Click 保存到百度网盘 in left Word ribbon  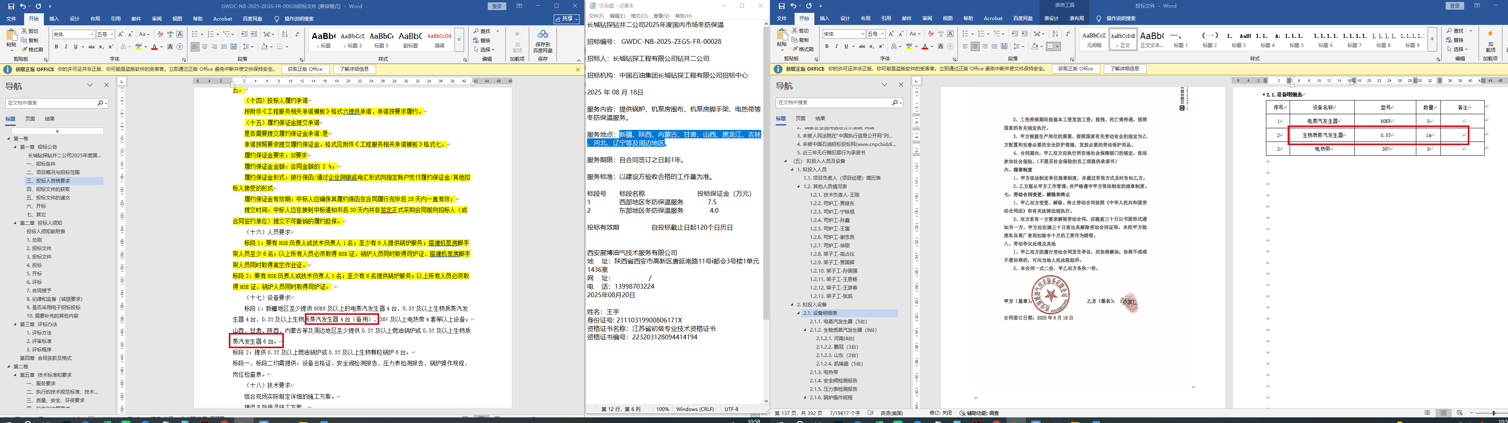[x=542, y=42]
